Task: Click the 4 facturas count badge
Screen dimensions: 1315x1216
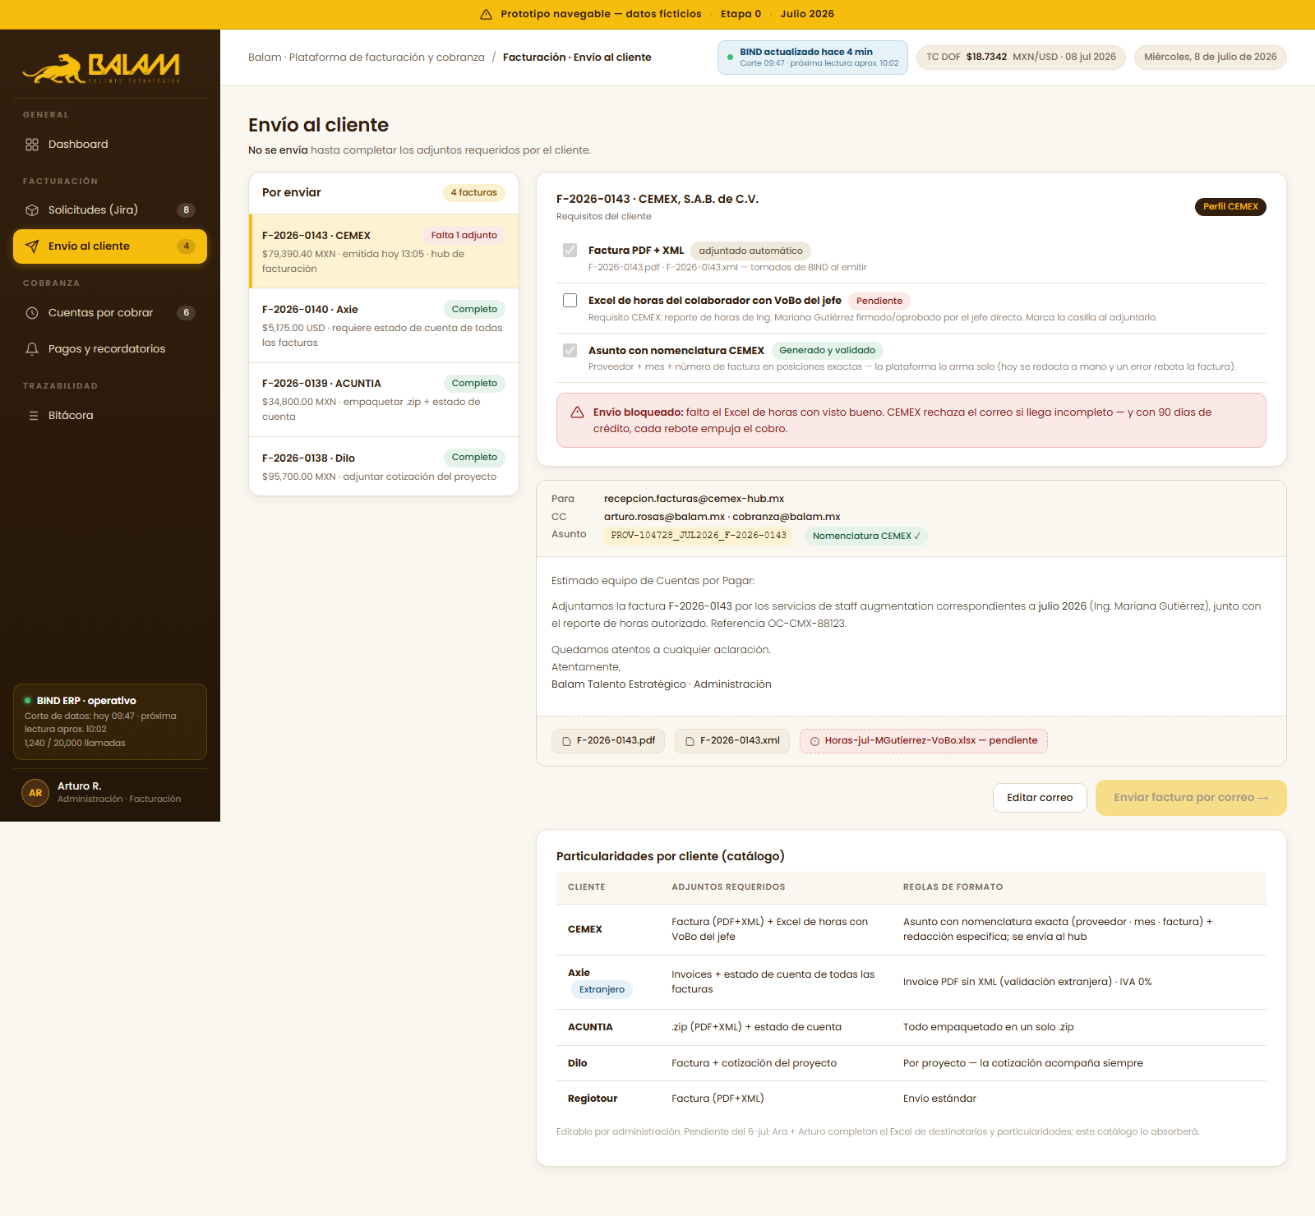Action: (x=474, y=193)
